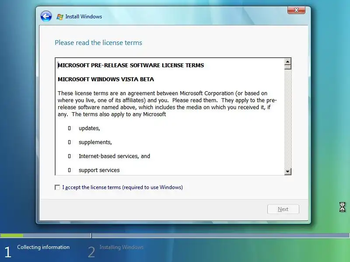350x262 pixels.
Task: Click the 'updates,' bullet text
Action: click(x=89, y=128)
